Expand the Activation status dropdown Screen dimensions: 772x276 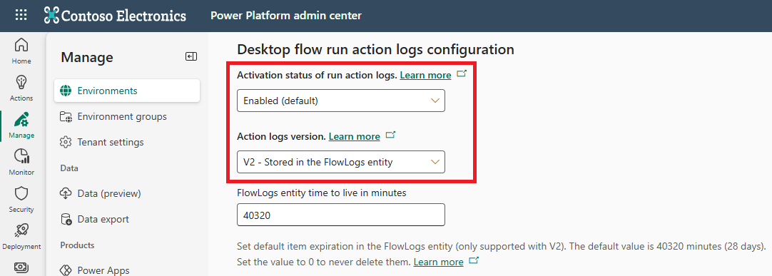(x=341, y=101)
